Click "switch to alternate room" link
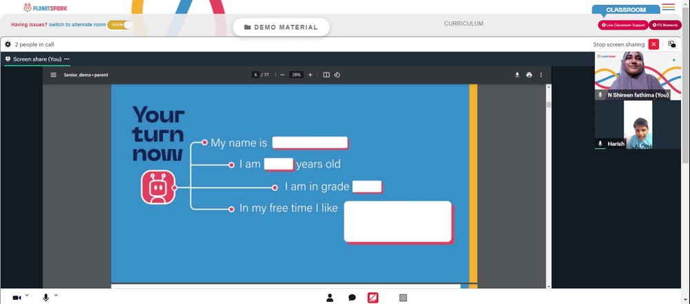The height and width of the screenshot is (304, 690). tap(77, 25)
